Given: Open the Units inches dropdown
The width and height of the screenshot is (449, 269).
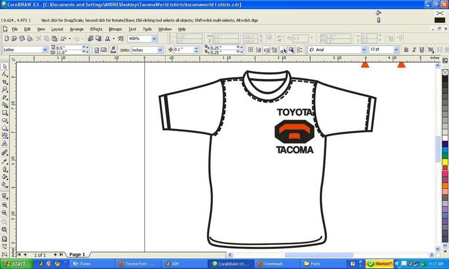Looking at the screenshot, I should [x=160, y=50].
